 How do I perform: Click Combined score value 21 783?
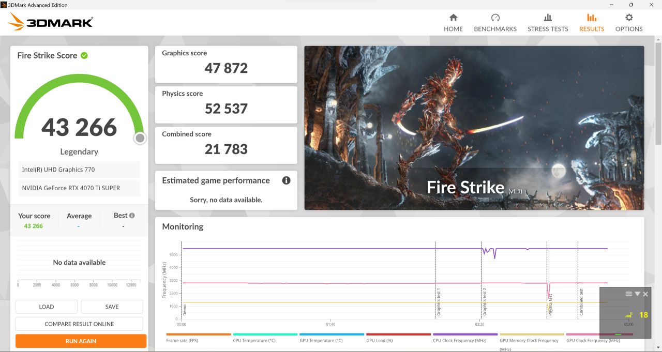(226, 149)
